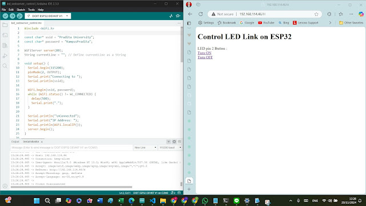Open Boards Manager in the Arduino sidebar

(5, 35)
